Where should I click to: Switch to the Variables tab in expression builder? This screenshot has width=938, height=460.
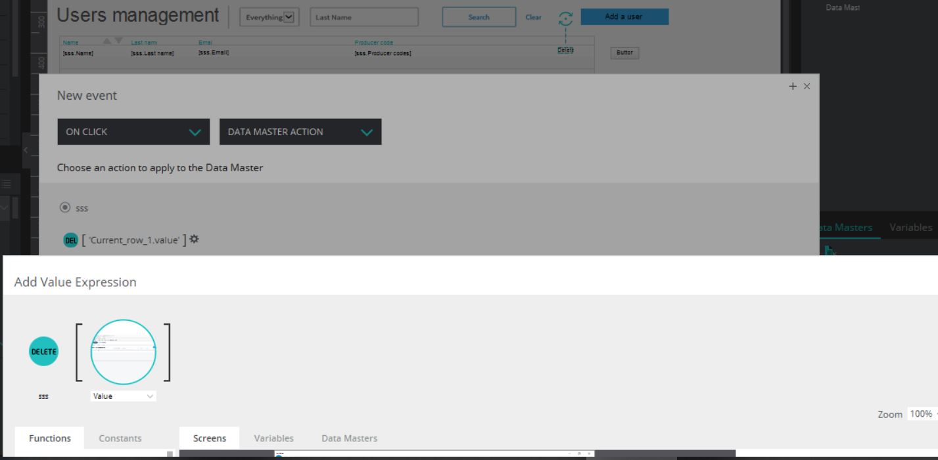[x=273, y=438]
